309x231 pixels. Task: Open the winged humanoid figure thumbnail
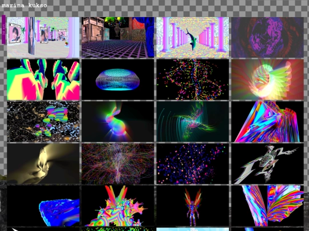point(193,206)
